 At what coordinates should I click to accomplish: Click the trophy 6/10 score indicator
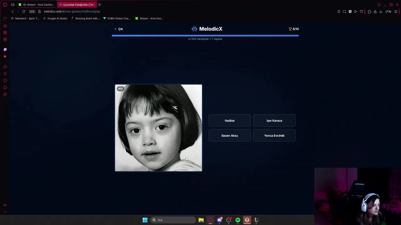pos(294,29)
